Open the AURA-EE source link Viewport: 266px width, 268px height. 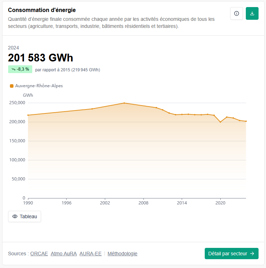point(90,254)
